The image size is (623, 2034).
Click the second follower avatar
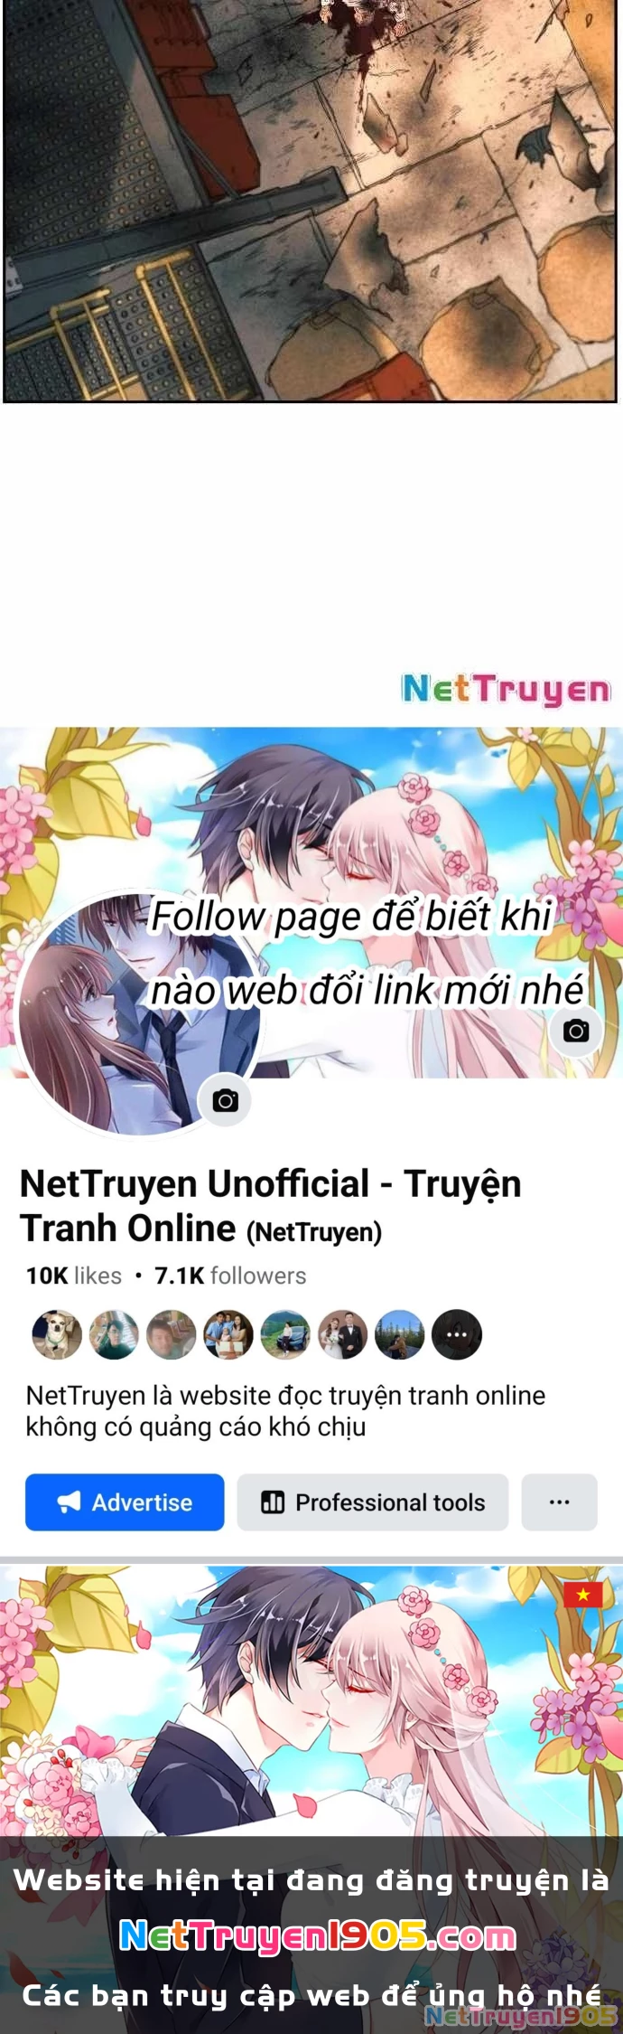[114, 1334]
